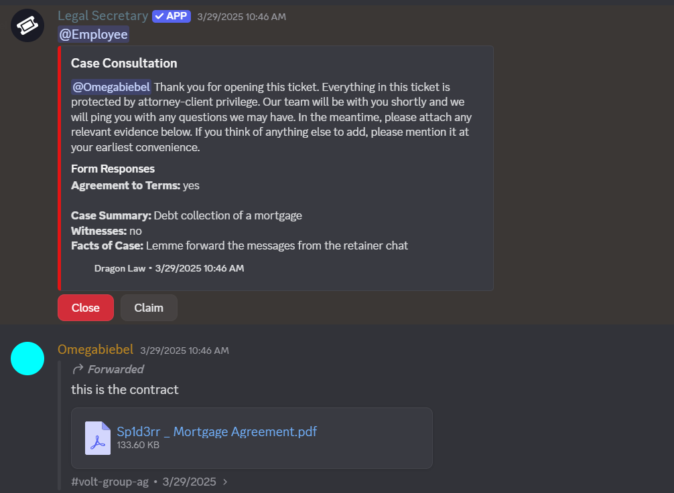674x493 pixels.
Task: Open Sp1d3rr _ Mortgage Agreement.pdf link
Action: [216, 431]
